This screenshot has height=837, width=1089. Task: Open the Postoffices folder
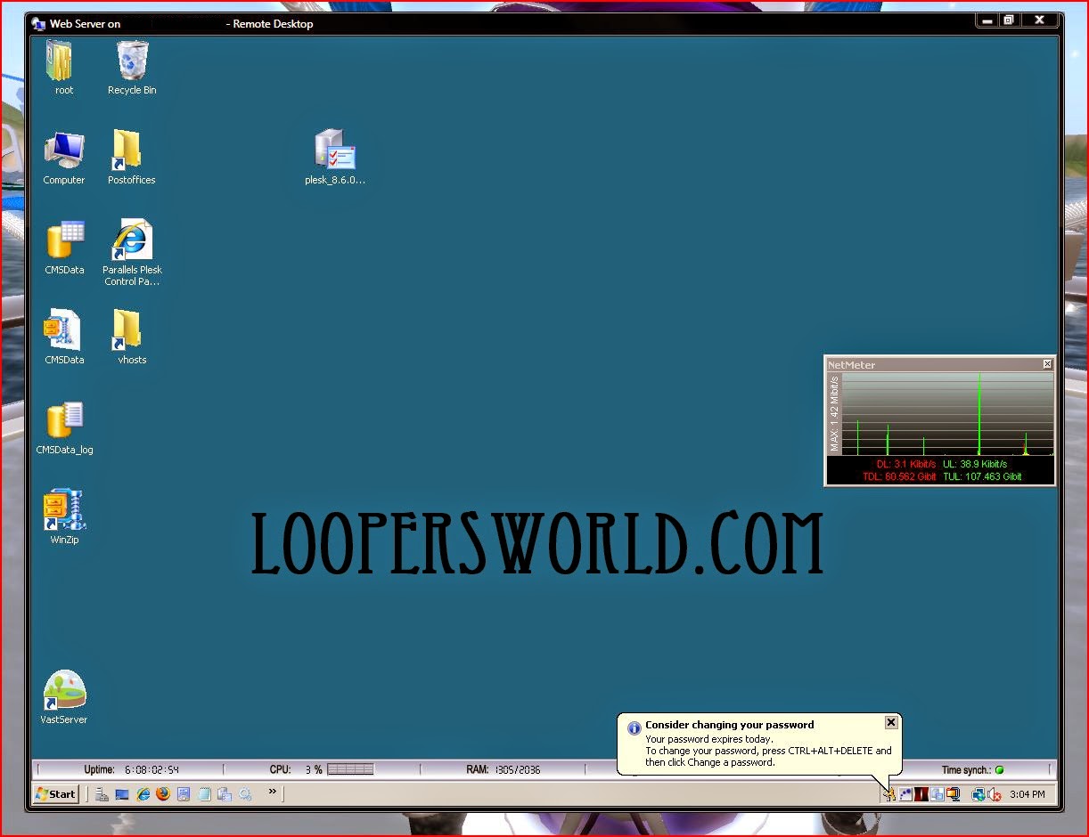(130, 151)
